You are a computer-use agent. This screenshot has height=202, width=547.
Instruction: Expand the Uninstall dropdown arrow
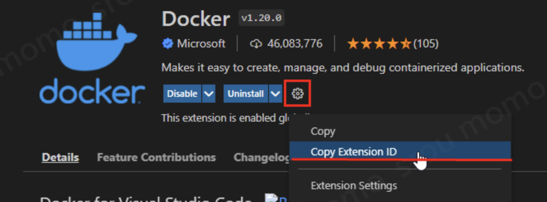276,94
